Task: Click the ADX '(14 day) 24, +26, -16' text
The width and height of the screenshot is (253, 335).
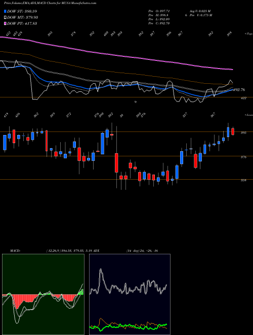Action: [142, 251]
